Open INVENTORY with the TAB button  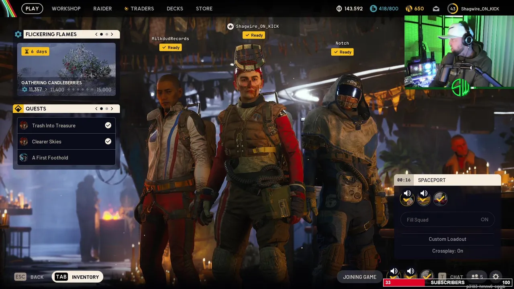click(78, 277)
